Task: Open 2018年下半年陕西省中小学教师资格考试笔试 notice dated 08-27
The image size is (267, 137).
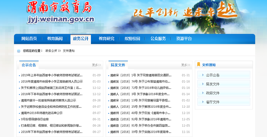Action: [x=52, y=132]
